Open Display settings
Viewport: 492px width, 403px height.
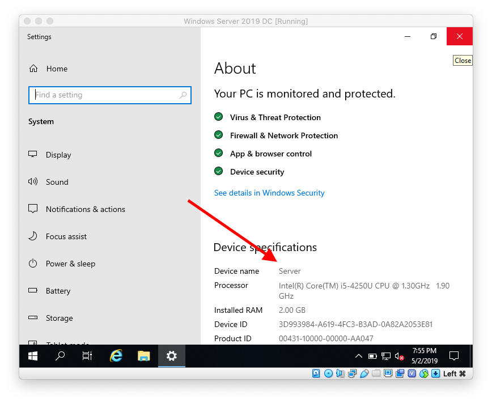(x=49, y=155)
